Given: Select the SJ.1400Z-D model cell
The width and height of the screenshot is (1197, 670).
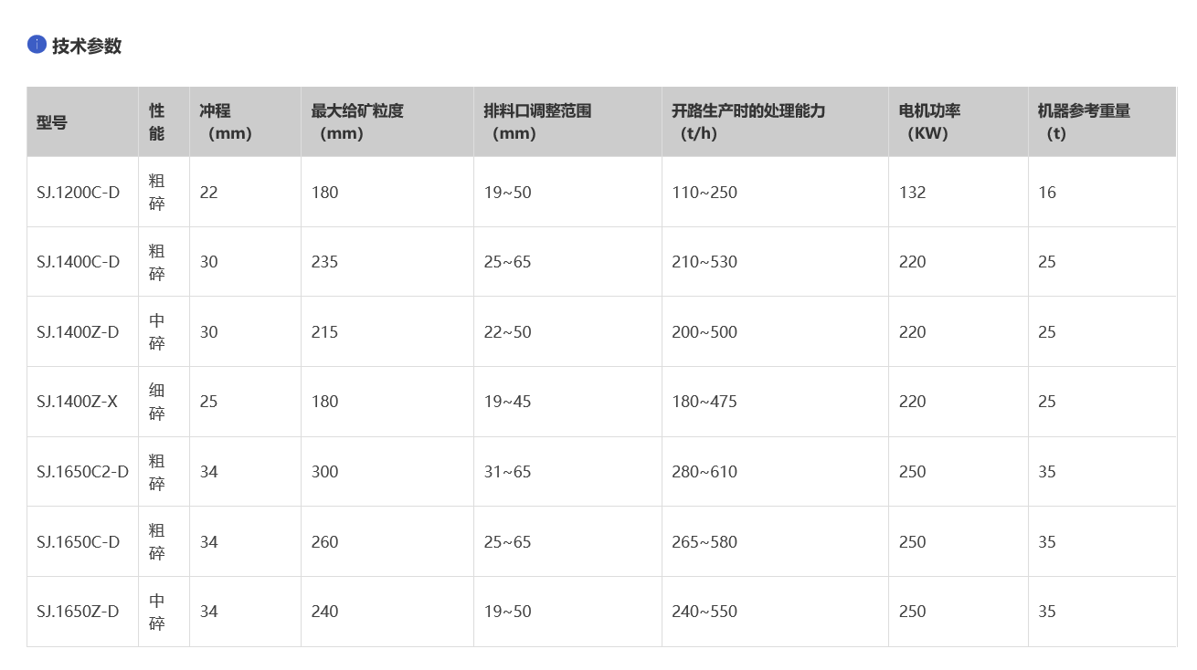Looking at the screenshot, I should click(x=78, y=332).
